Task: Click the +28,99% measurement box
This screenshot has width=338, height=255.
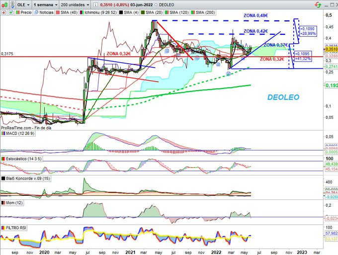Action: pyautogui.click(x=308, y=31)
